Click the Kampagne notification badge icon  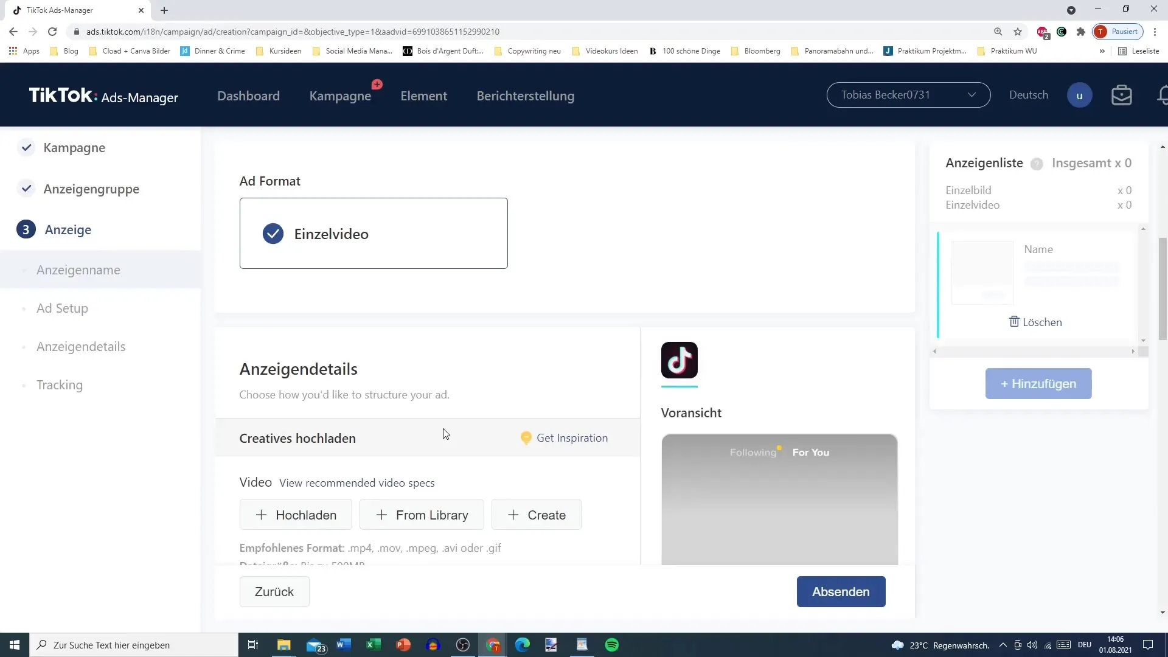tap(377, 84)
